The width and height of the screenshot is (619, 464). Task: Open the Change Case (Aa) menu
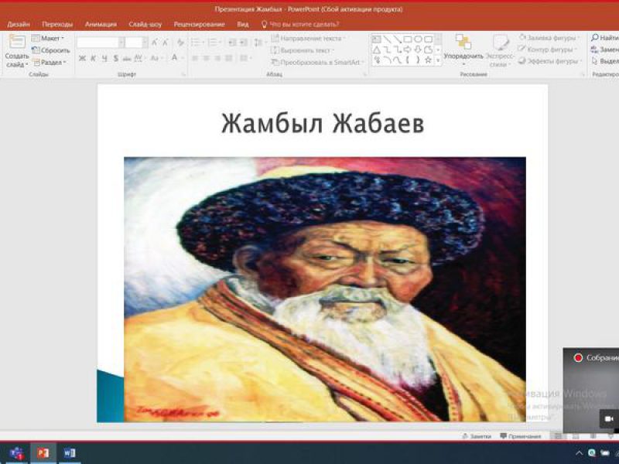(x=156, y=59)
